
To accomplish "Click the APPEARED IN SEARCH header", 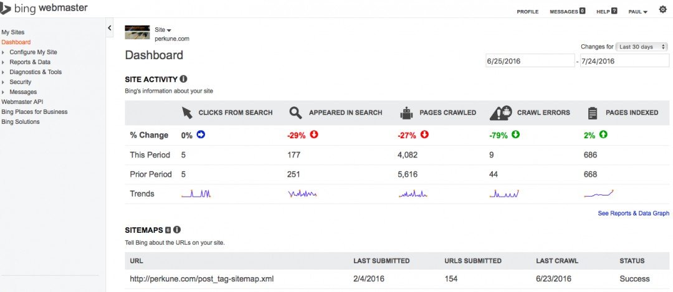I will coord(345,113).
